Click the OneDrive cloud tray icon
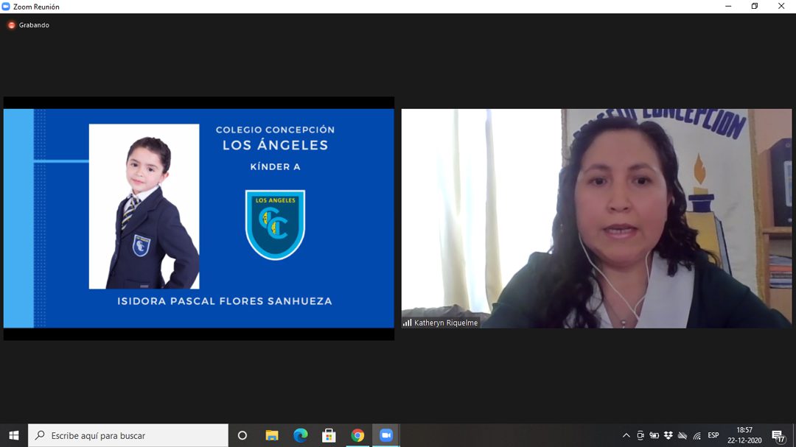This screenshot has width=796, height=447. tap(682, 435)
